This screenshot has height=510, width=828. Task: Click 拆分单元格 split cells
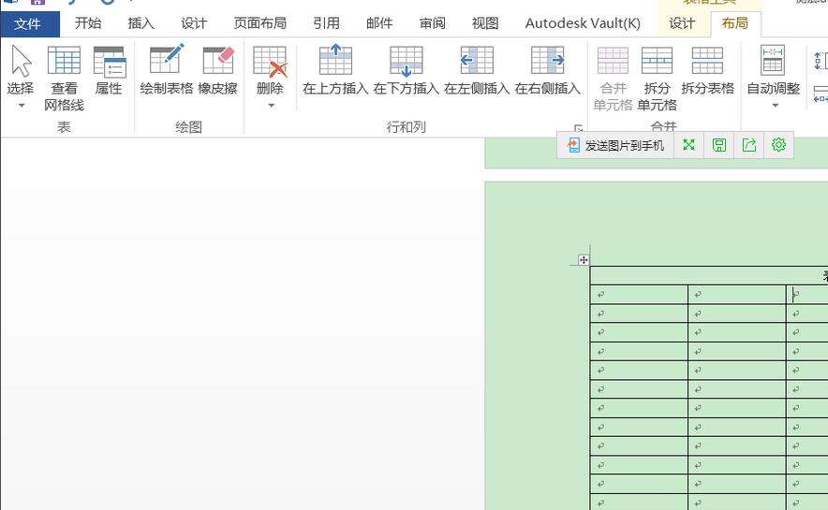tap(657, 78)
